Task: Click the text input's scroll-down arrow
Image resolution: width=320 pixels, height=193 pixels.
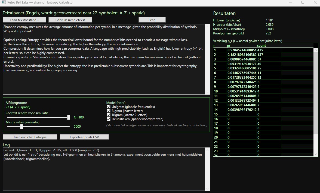Action: [208, 92]
